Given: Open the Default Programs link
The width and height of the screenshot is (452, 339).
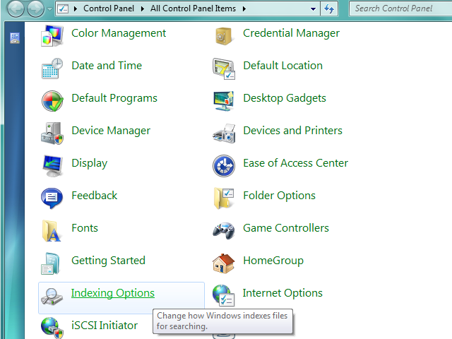Looking at the screenshot, I should 114,98.
